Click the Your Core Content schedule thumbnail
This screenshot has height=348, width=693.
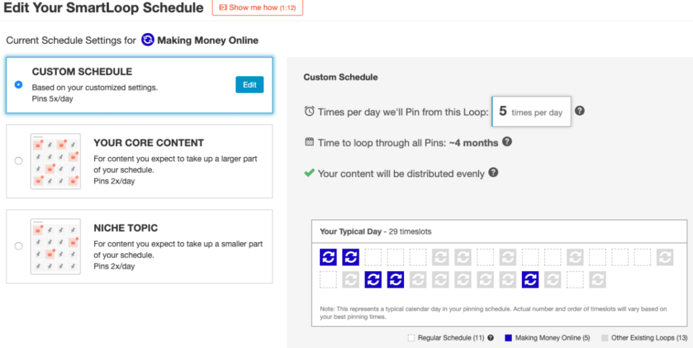(55, 161)
